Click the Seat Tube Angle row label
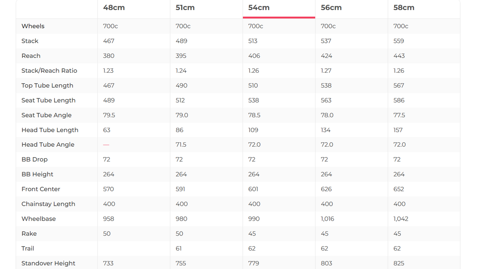Viewport: 477px width, 269px height. 47,115
